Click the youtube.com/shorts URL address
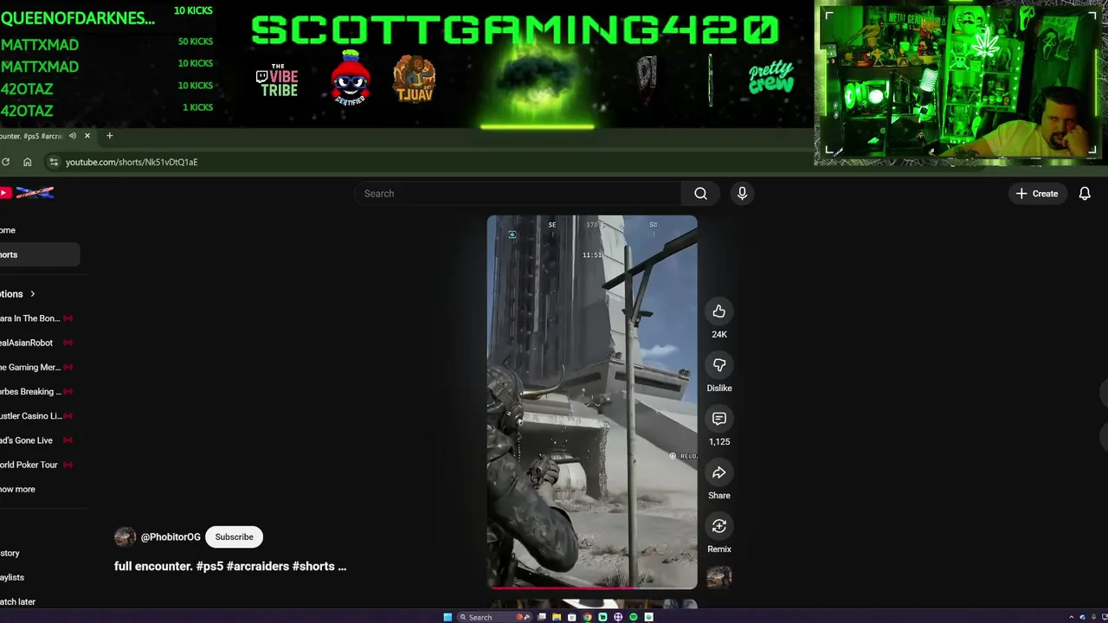The height and width of the screenshot is (623, 1108). pyautogui.click(x=132, y=162)
